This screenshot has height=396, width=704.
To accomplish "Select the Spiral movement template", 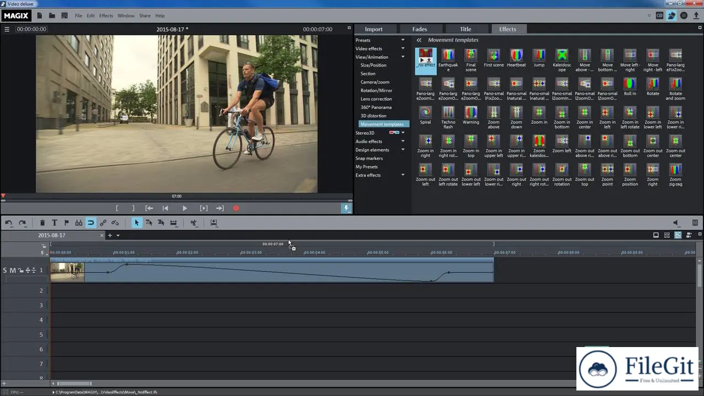I will point(426,115).
